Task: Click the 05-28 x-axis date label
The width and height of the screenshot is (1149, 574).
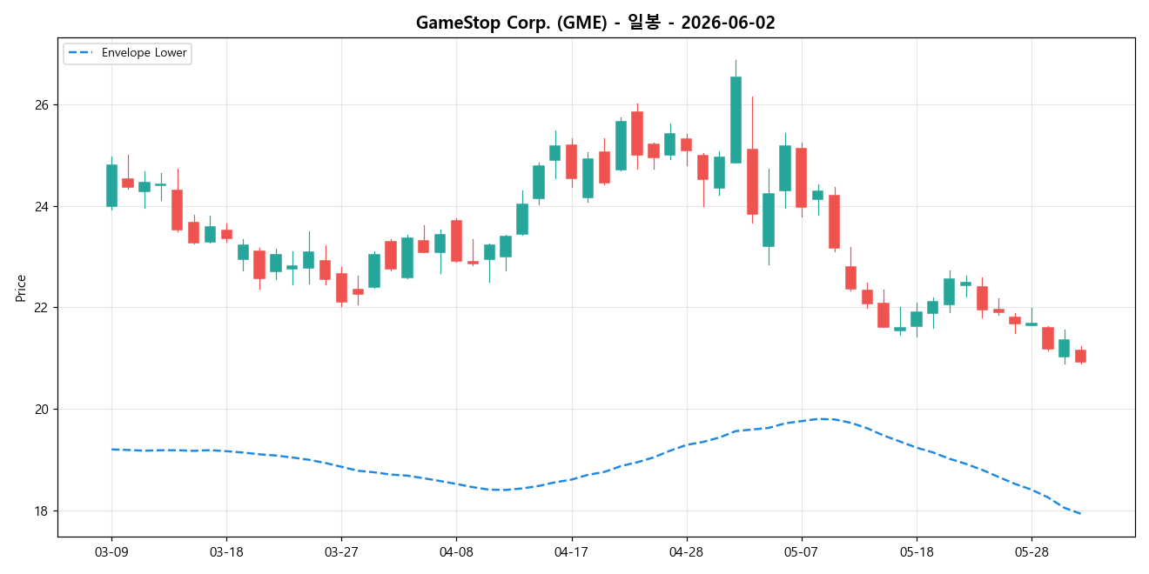Action: click(1031, 552)
